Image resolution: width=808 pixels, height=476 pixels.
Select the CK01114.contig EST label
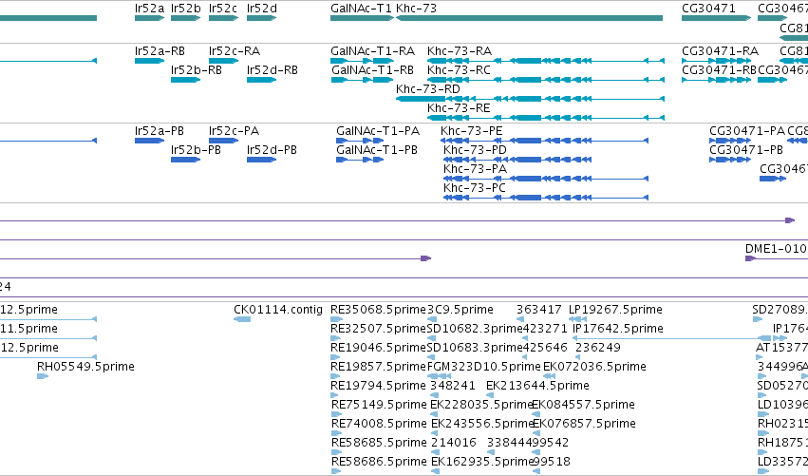[278, 310]
